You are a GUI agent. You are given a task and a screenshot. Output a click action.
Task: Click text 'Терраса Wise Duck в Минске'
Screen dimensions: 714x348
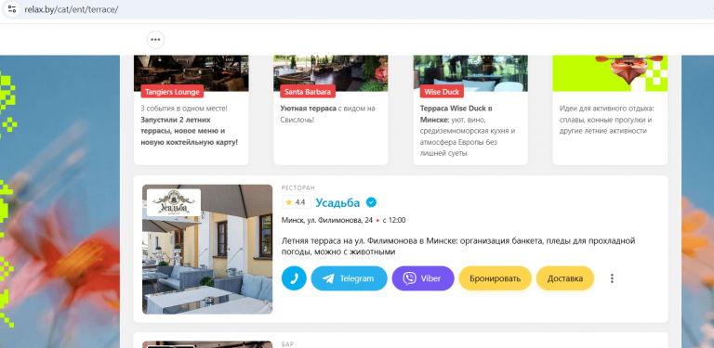click(x=456, y=114)
